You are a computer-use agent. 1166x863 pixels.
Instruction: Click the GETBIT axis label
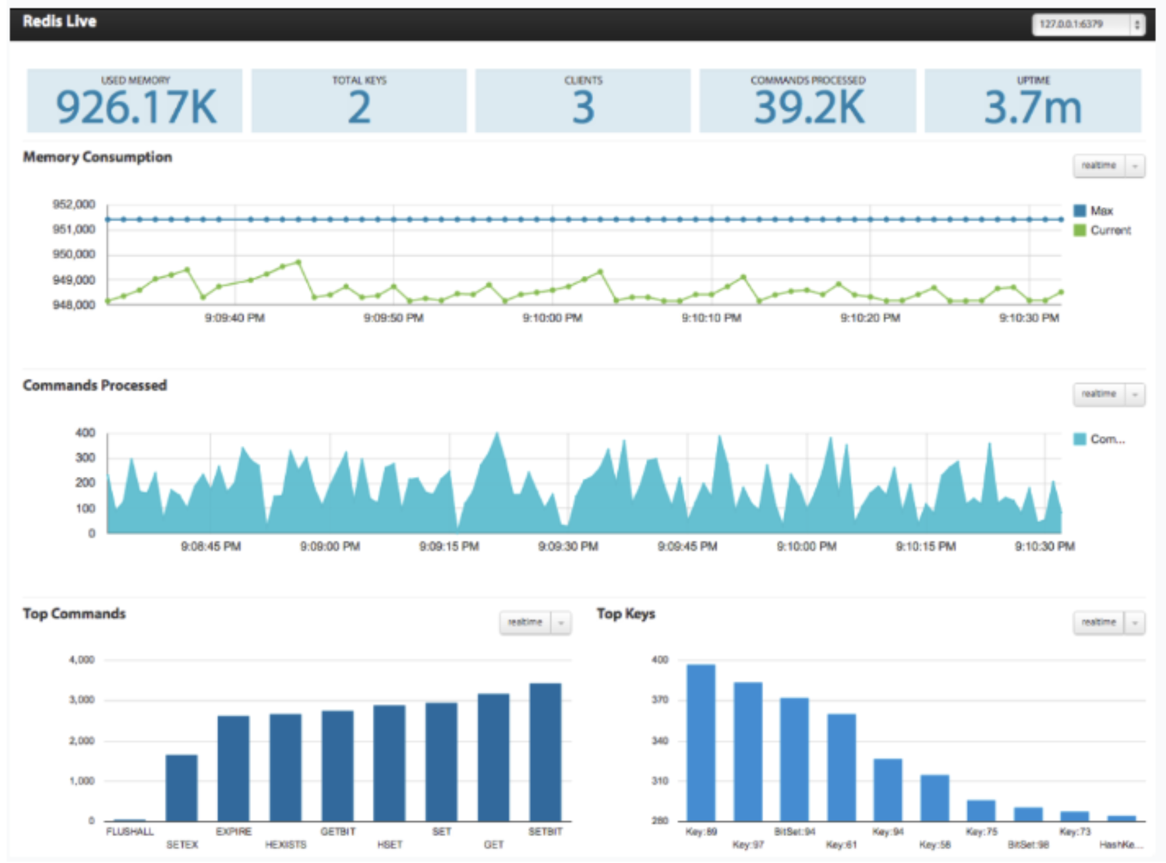pyautogui.click(x=338, y=832)
